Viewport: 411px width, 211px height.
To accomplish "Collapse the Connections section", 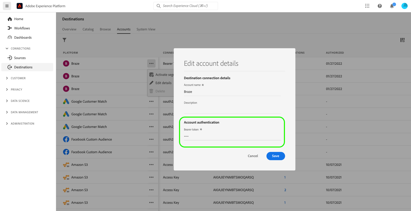I will coord(18,48).
